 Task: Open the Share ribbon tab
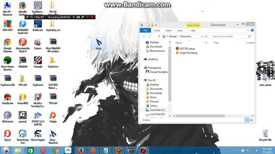click(x=168, y=30)
